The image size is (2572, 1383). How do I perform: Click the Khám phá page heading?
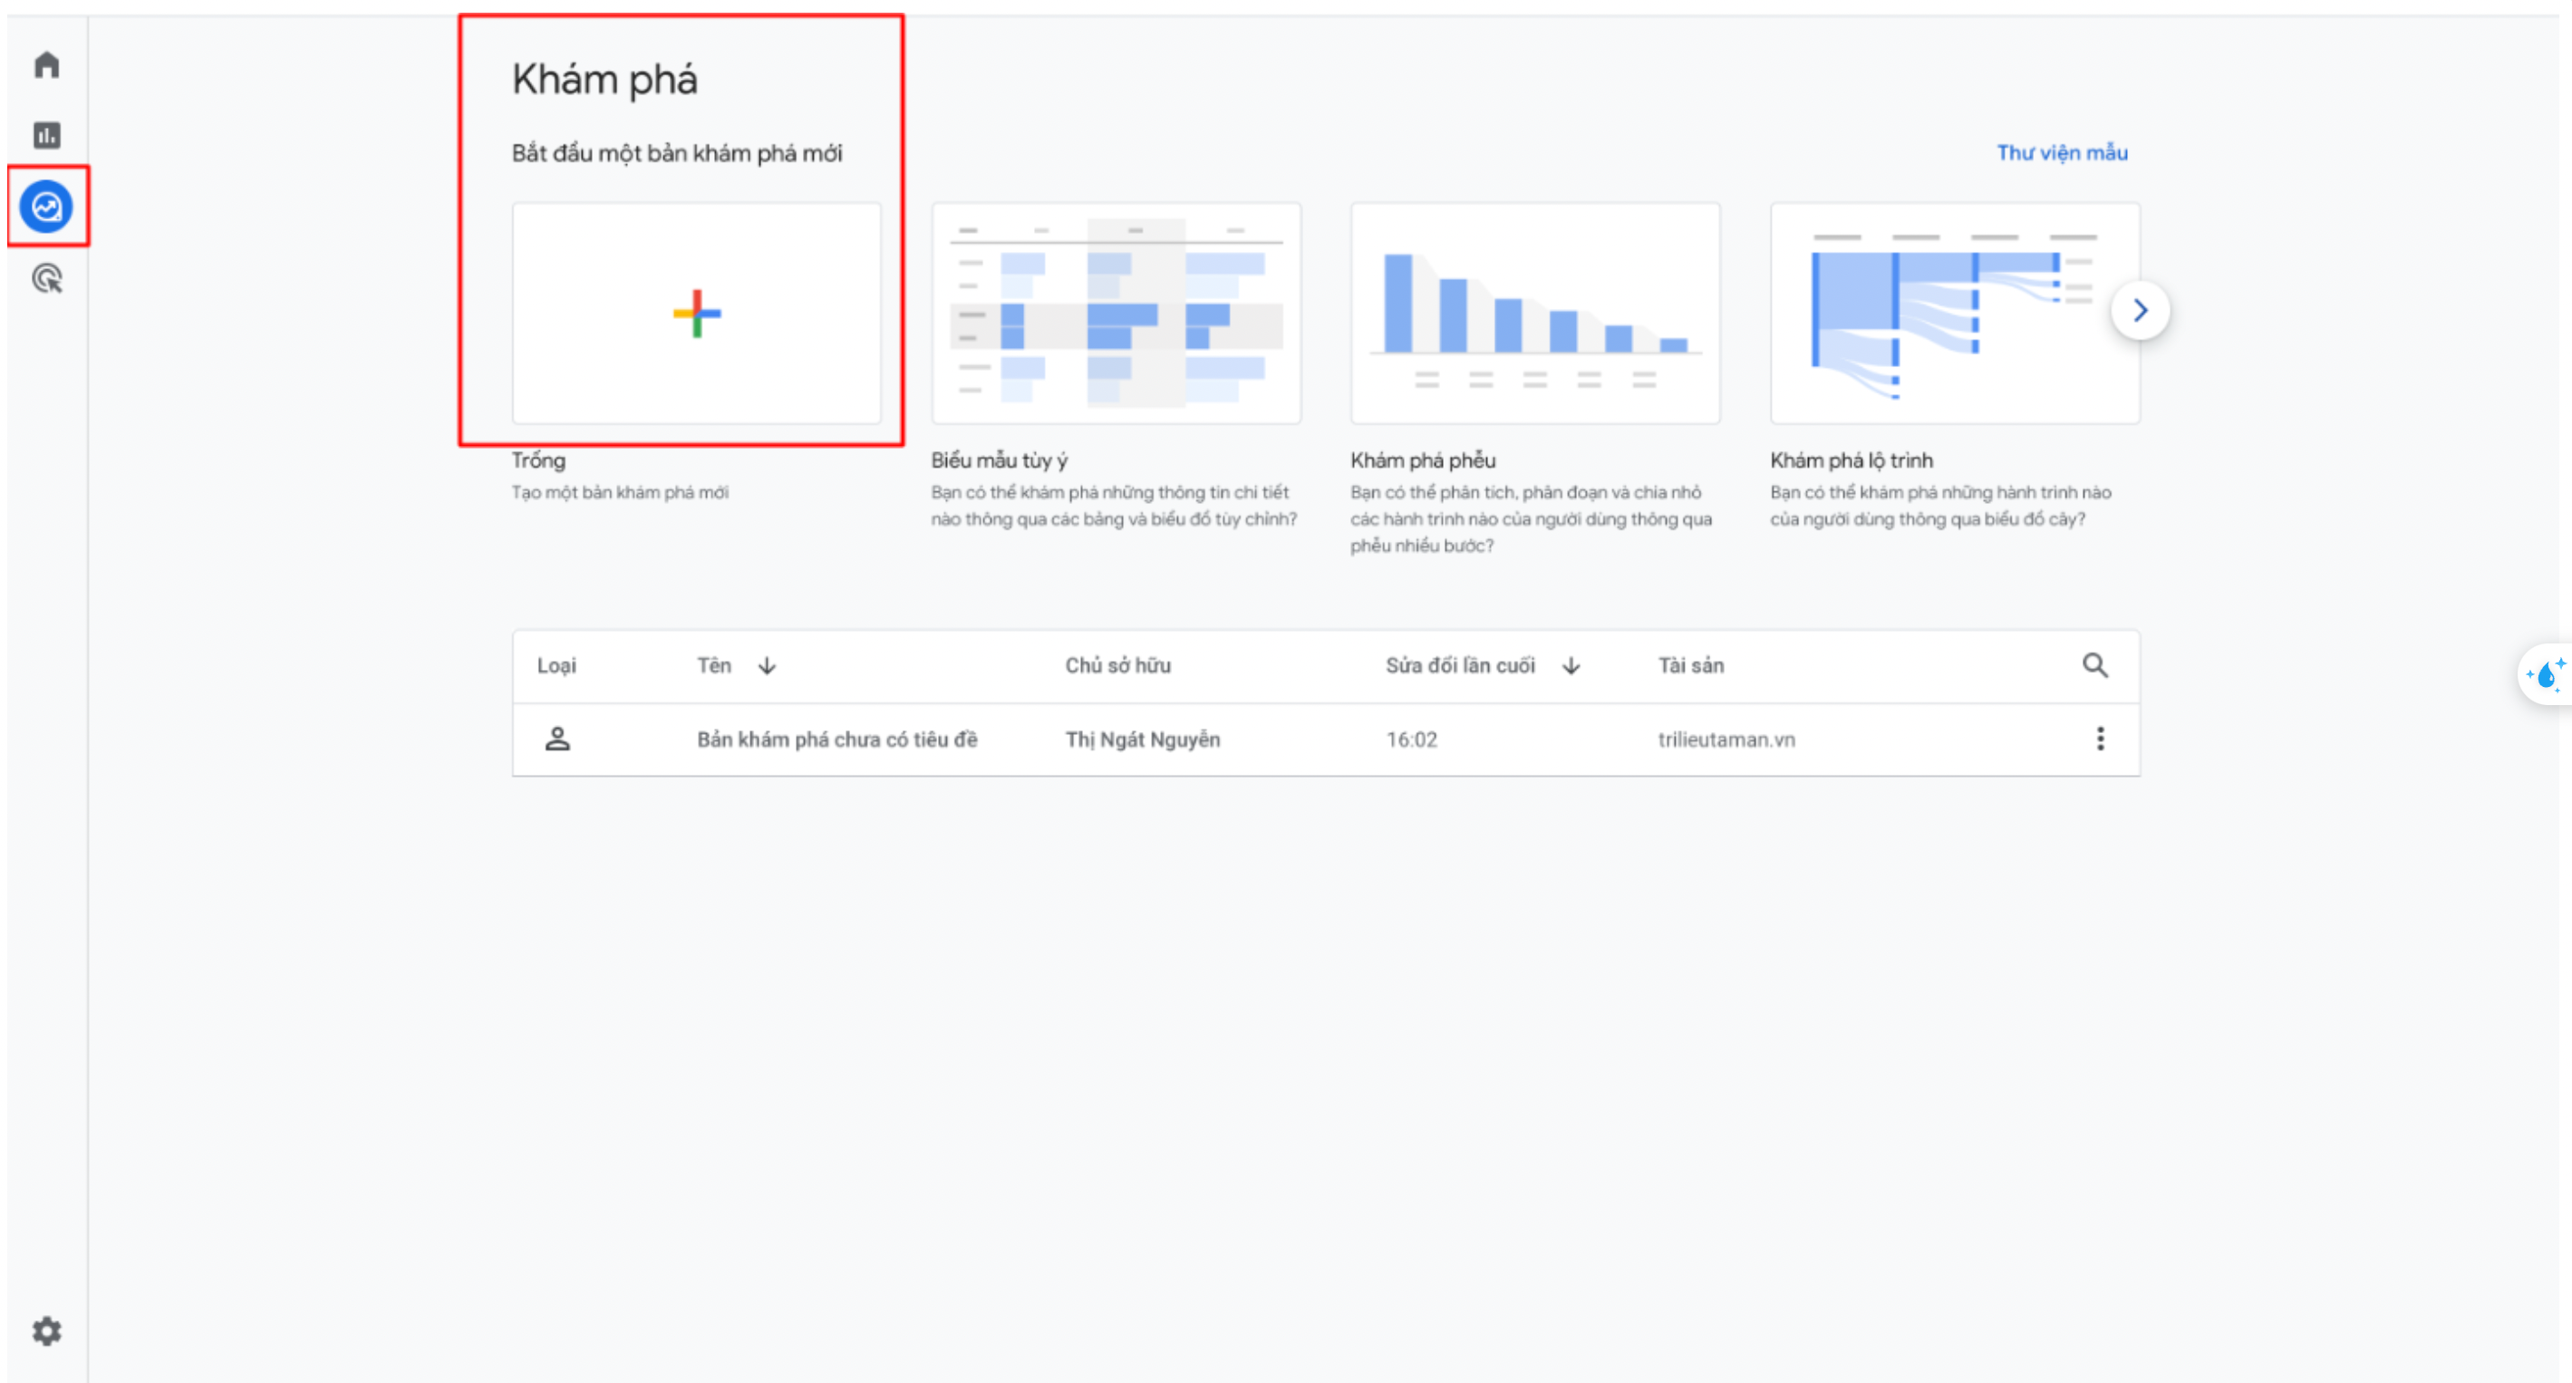point(604,80)
